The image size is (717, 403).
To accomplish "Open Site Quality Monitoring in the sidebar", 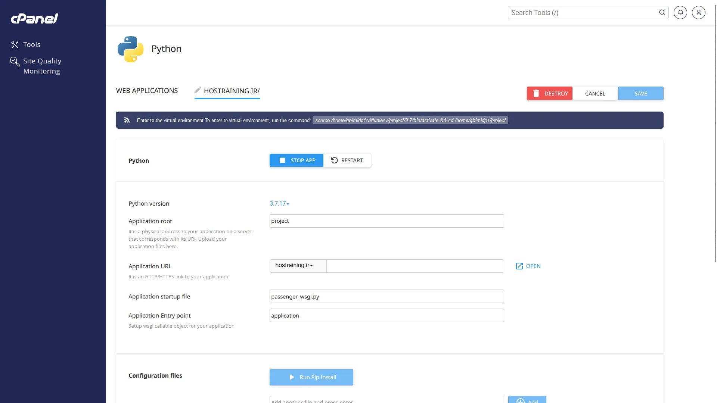I will (36, 66).
